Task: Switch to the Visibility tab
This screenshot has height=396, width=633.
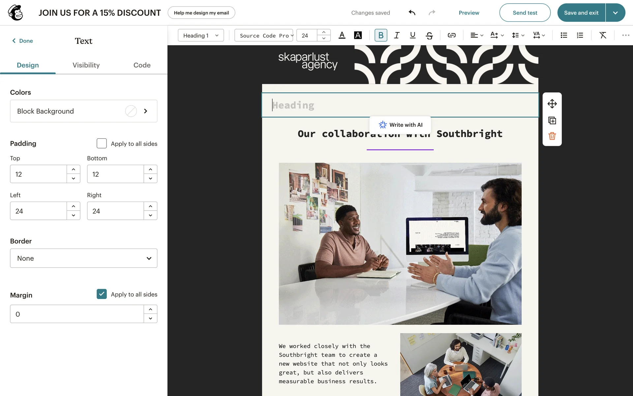Action: click(86, 65)
